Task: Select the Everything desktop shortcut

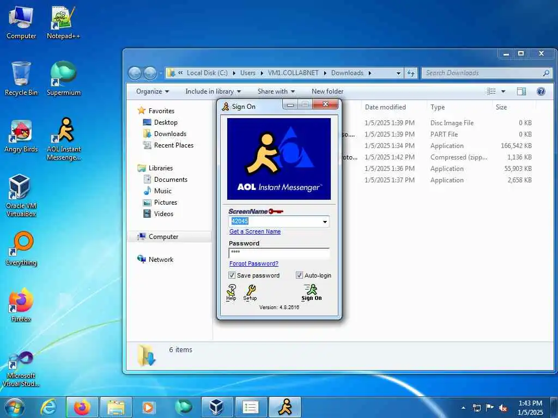Action: [21, 249]
